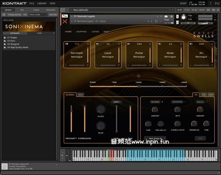The image size is (221, 175).
Task: Click the 2 BARS length slider handle
Action: [x=139, y=86]
